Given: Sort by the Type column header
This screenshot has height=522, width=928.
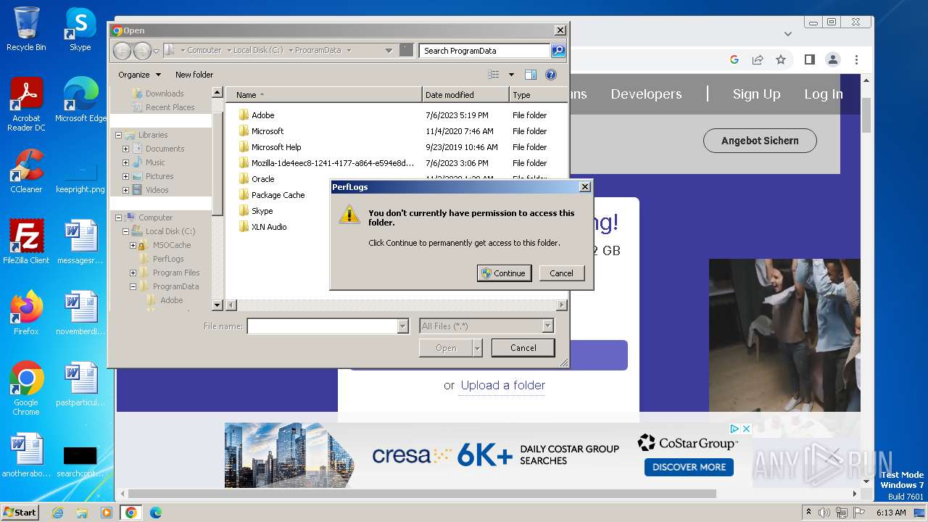Looking at the screenshot, I should (538, 95).
